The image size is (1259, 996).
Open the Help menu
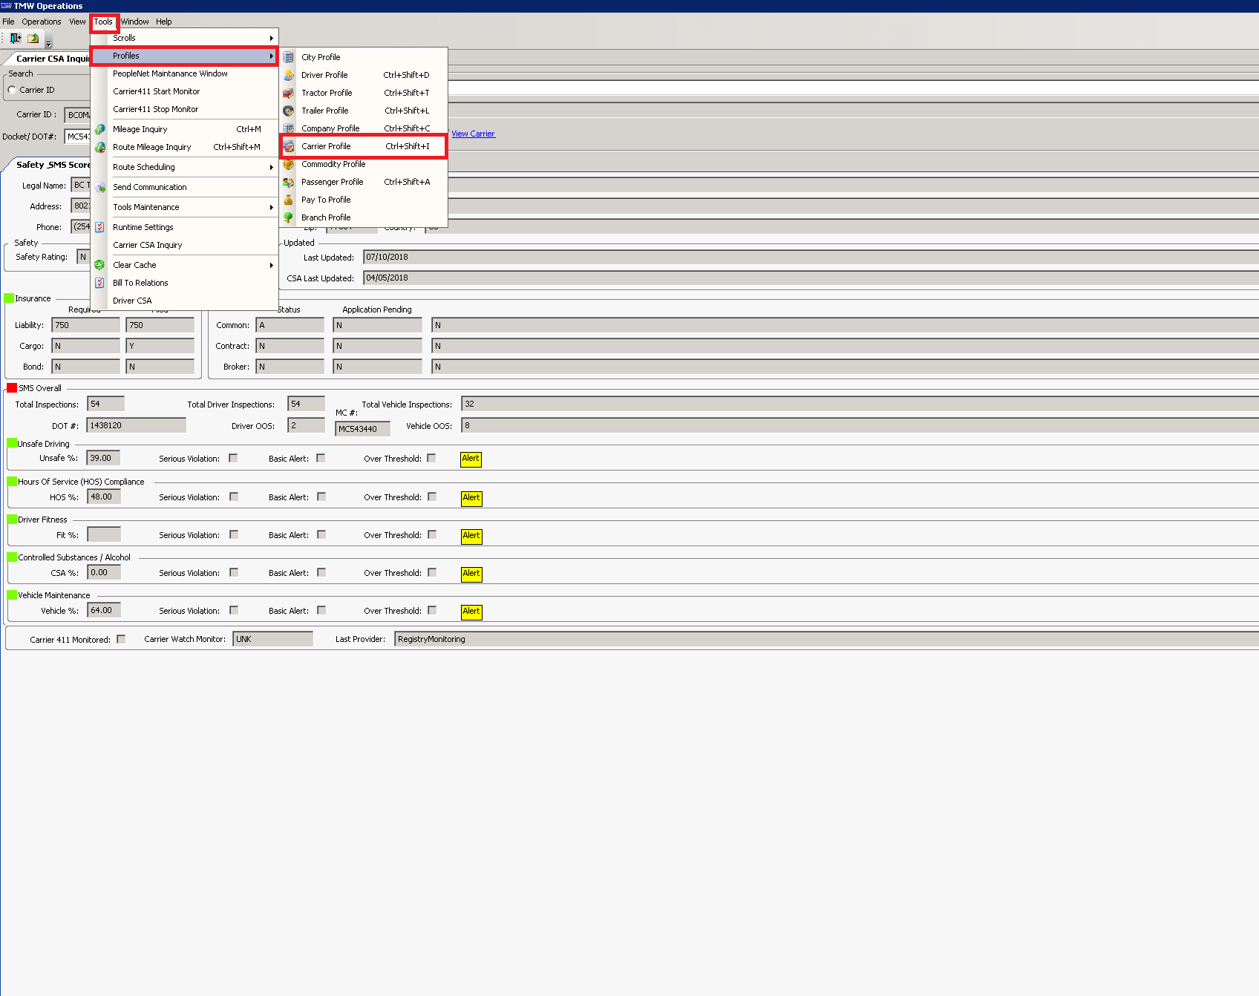[x=164, y=22]
